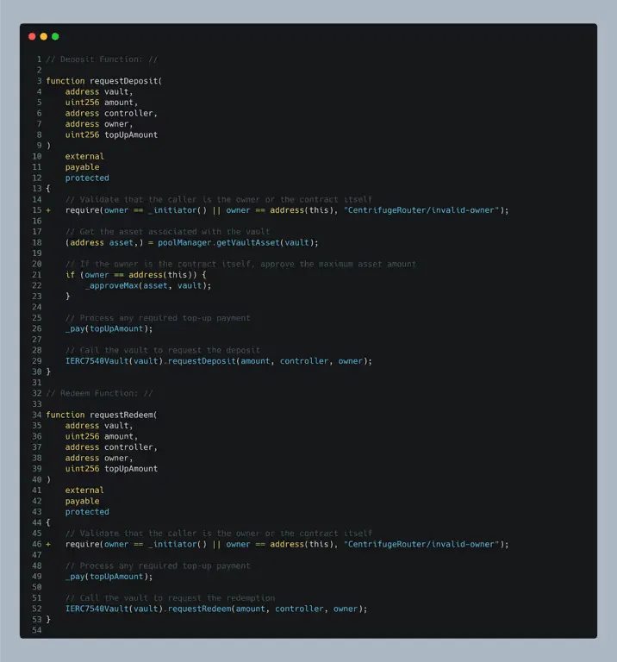Click "function requestRedeem(" on line 34
This screenshot has height=662, width=617.
click(102, 415)
